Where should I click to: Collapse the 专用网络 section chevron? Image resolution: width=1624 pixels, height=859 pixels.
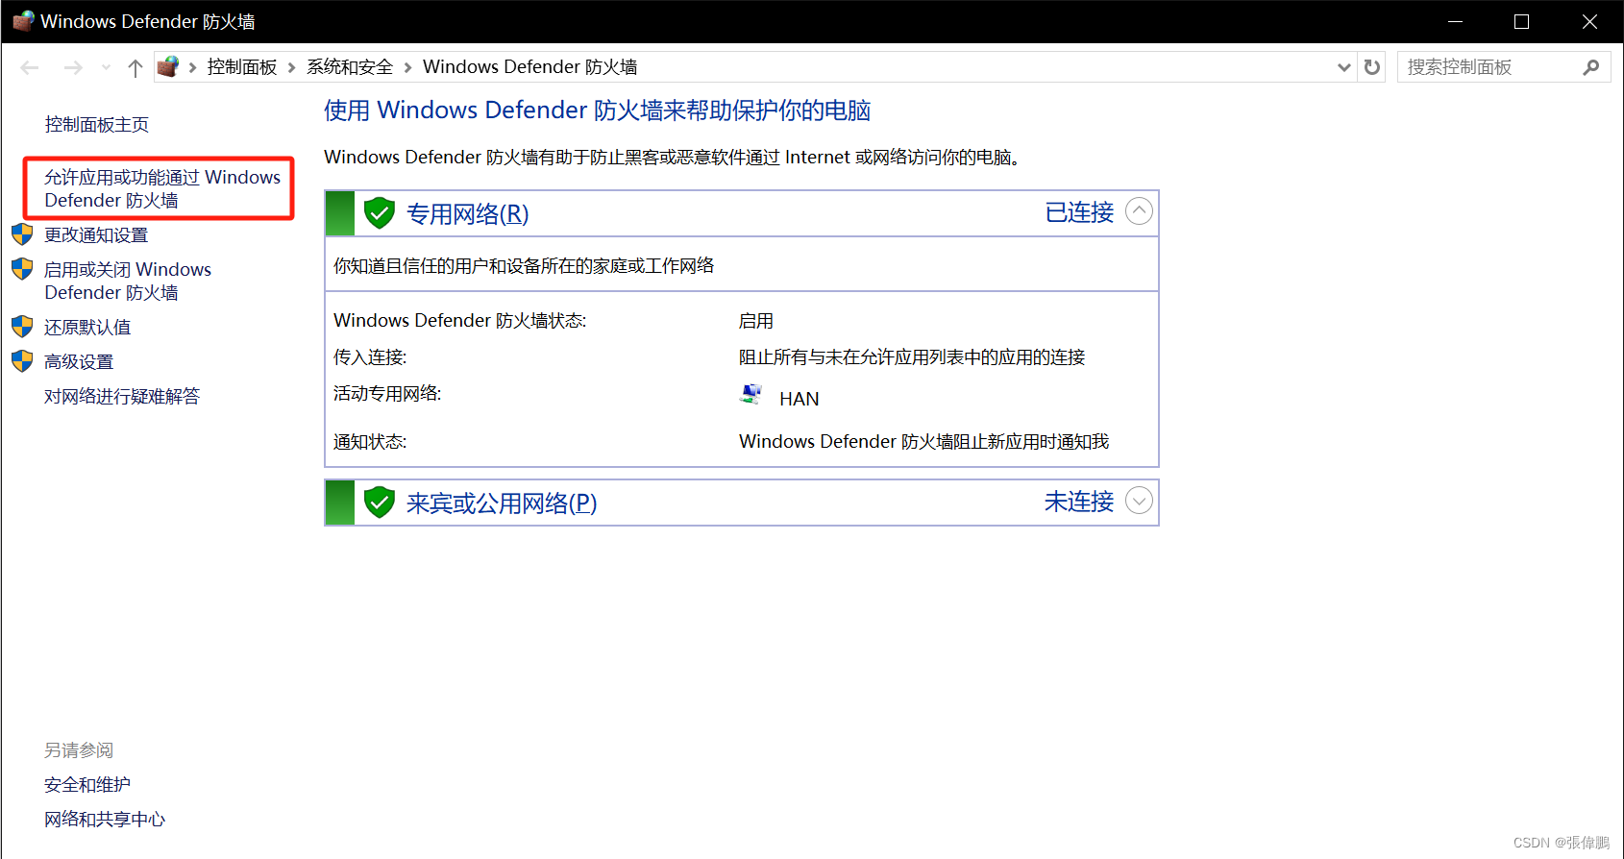(1139, 211)
